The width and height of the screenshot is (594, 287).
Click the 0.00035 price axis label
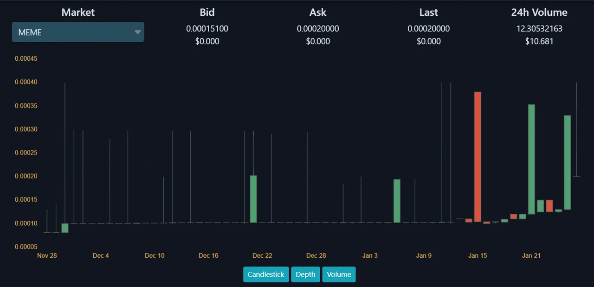26,106
